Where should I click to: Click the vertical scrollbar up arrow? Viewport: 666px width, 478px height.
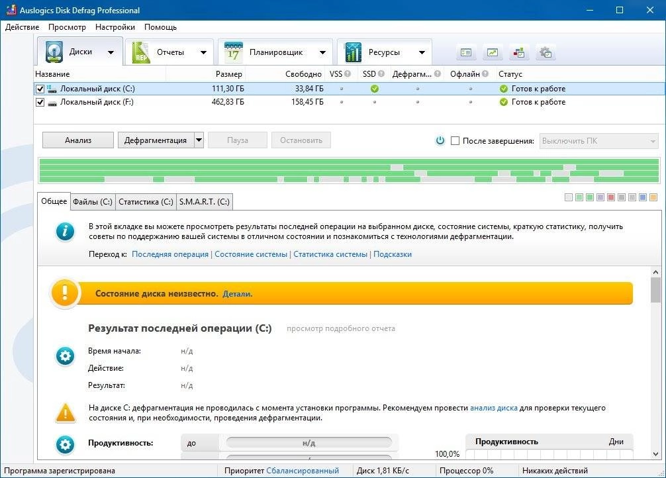655,272
